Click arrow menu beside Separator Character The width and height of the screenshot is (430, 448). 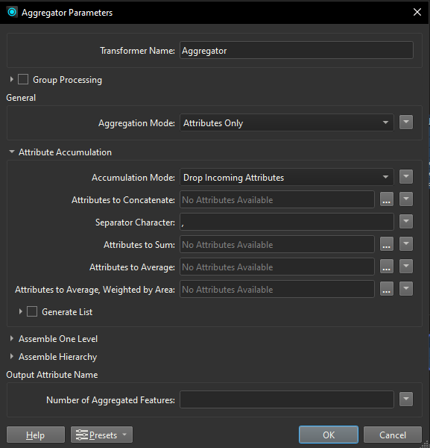pos(406,222)
